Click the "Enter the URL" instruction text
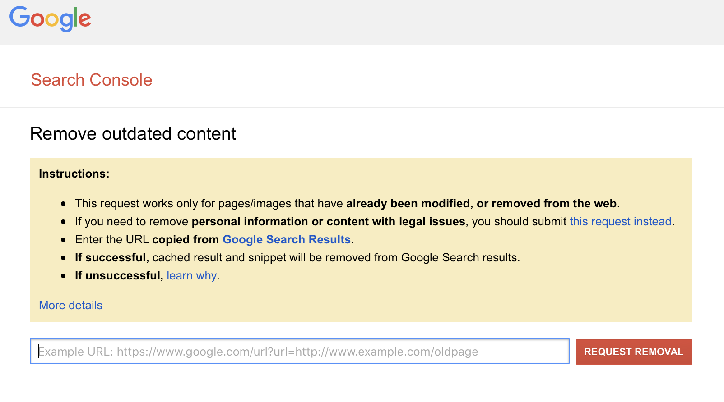Viewport: 724px width, 402px height. click(x=112, y=240)
